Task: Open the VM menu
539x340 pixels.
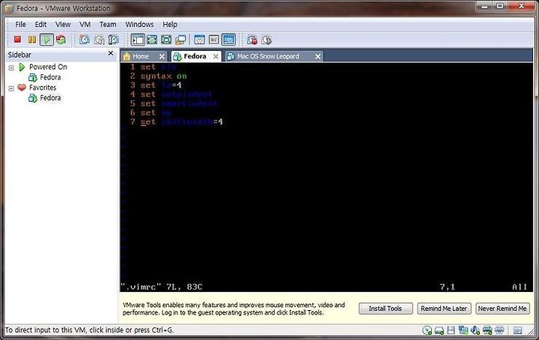Action: click(x=85, y=25)
